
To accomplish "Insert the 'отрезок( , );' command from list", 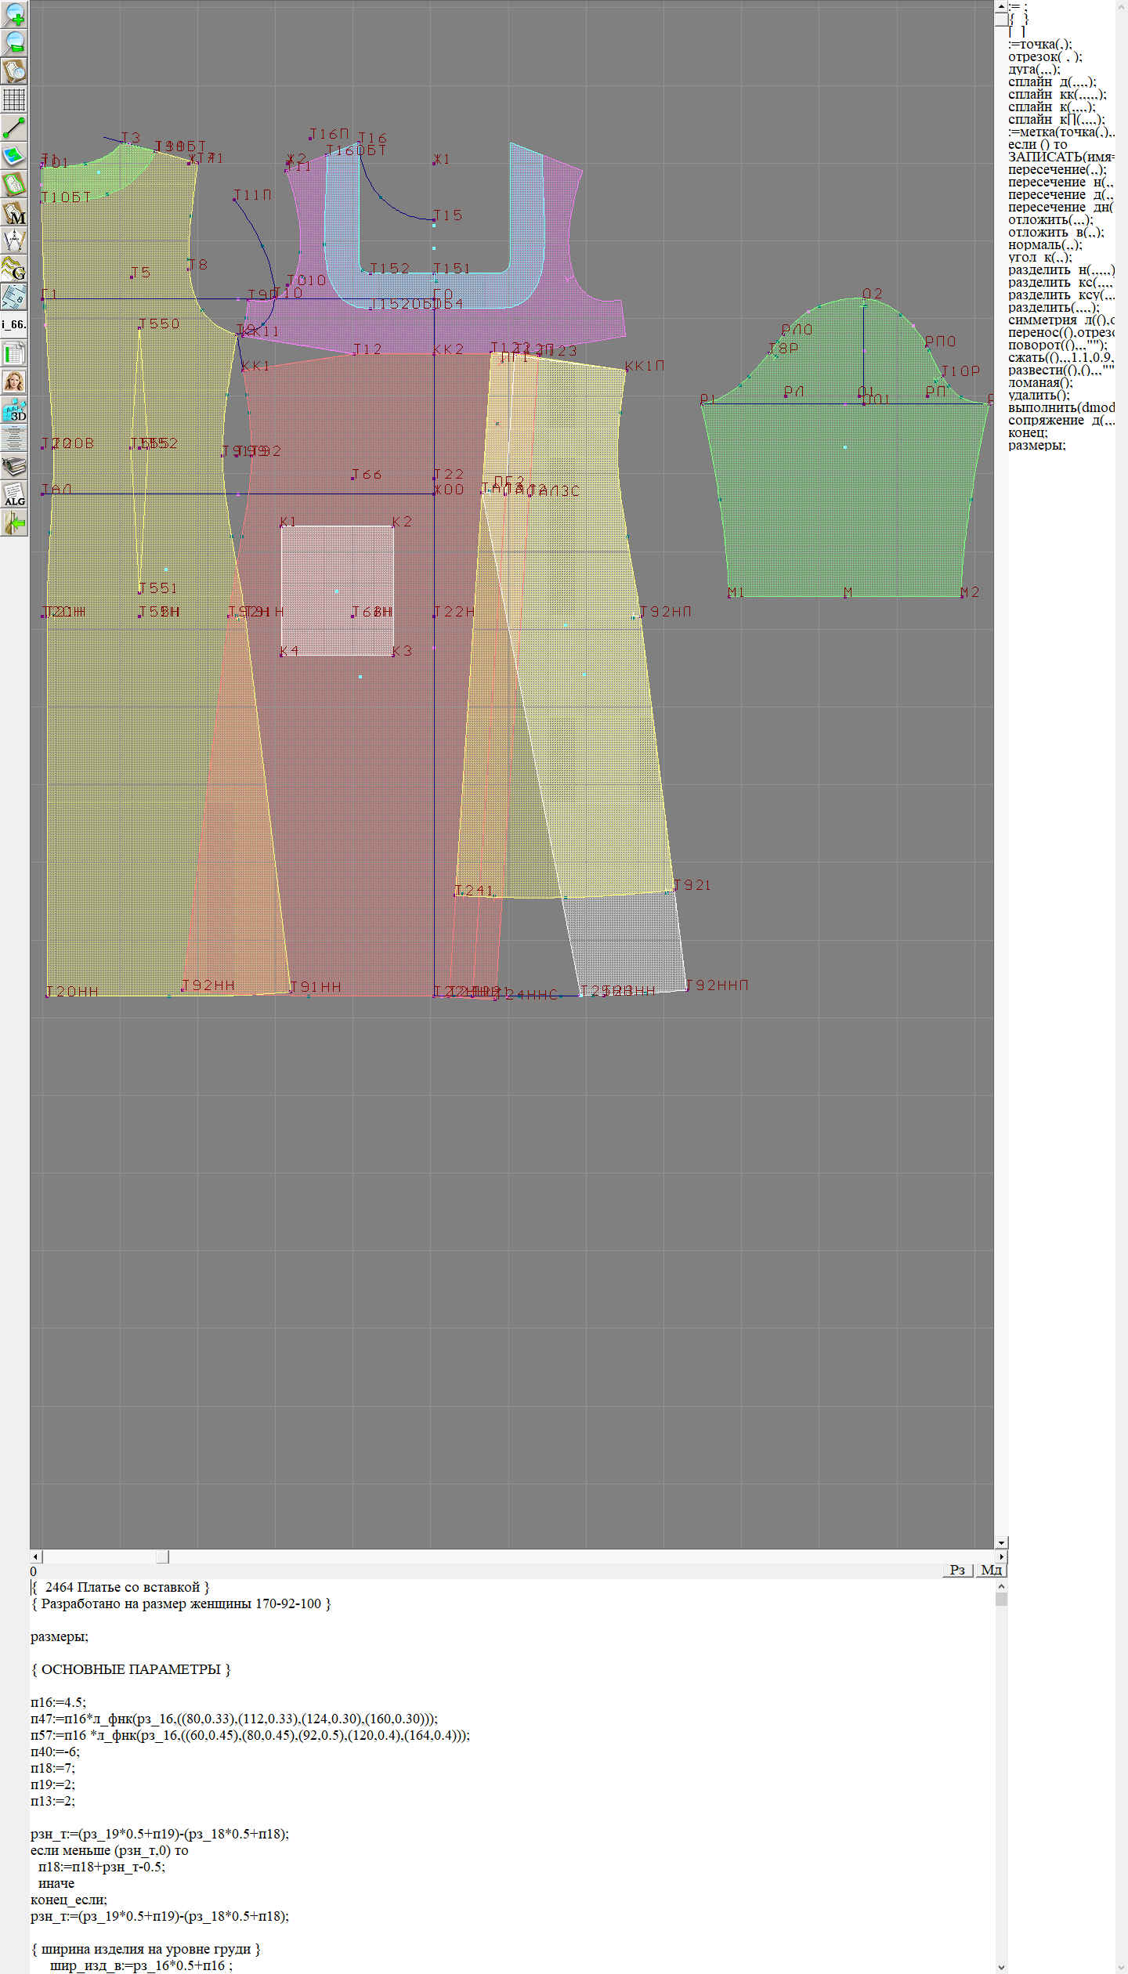I will 1044,56.
